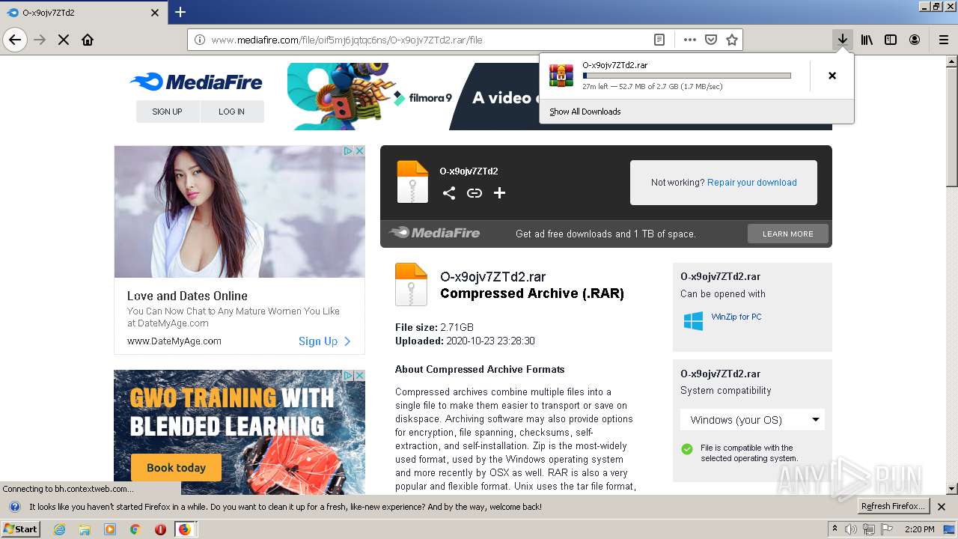This screenshot has width=958, height=539.
Task: Dismiss the Firefox refresh notification bar
Action: coord(942,507)
